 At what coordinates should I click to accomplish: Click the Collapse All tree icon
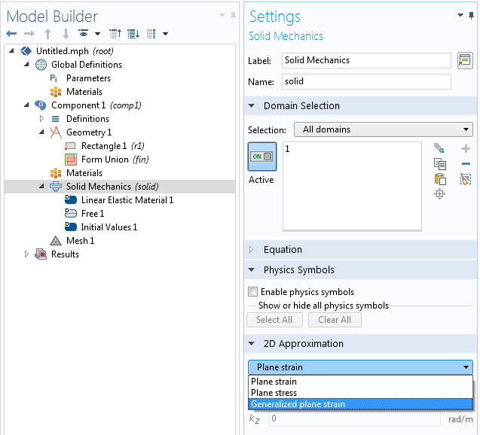coord(115,34)
